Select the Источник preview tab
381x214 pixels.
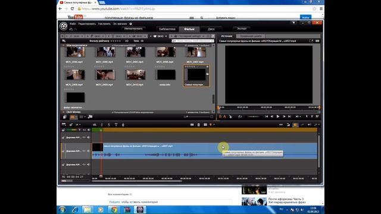click(x=226, y=36)
